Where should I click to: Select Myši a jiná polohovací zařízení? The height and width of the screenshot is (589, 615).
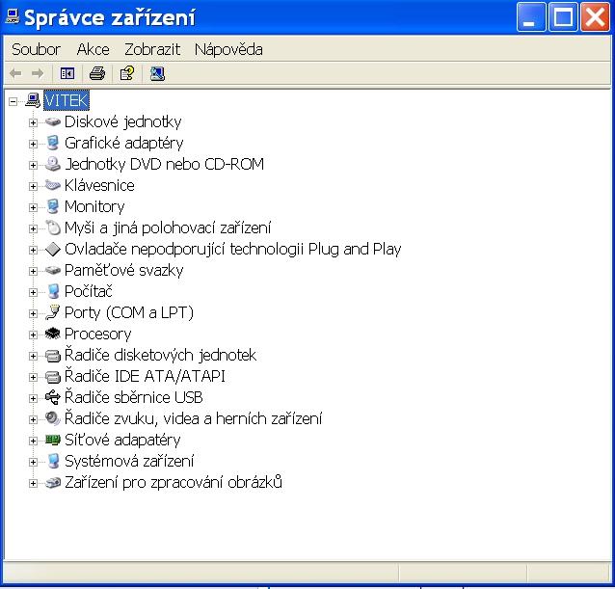[168, 228]
